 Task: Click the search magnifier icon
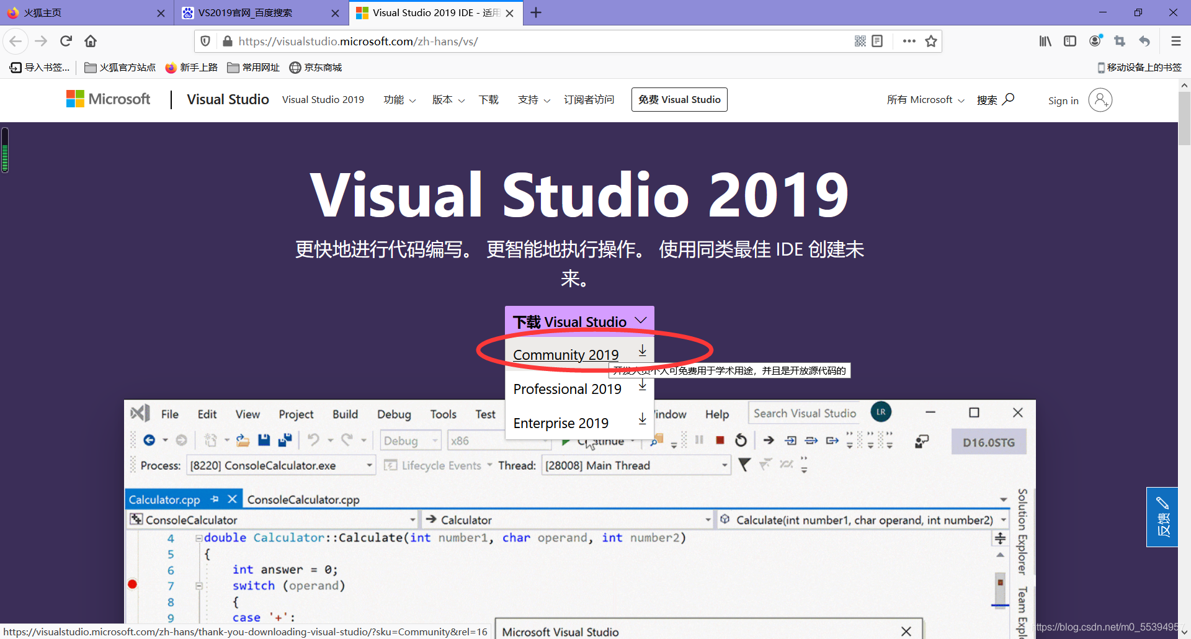tap(1009, 99)
